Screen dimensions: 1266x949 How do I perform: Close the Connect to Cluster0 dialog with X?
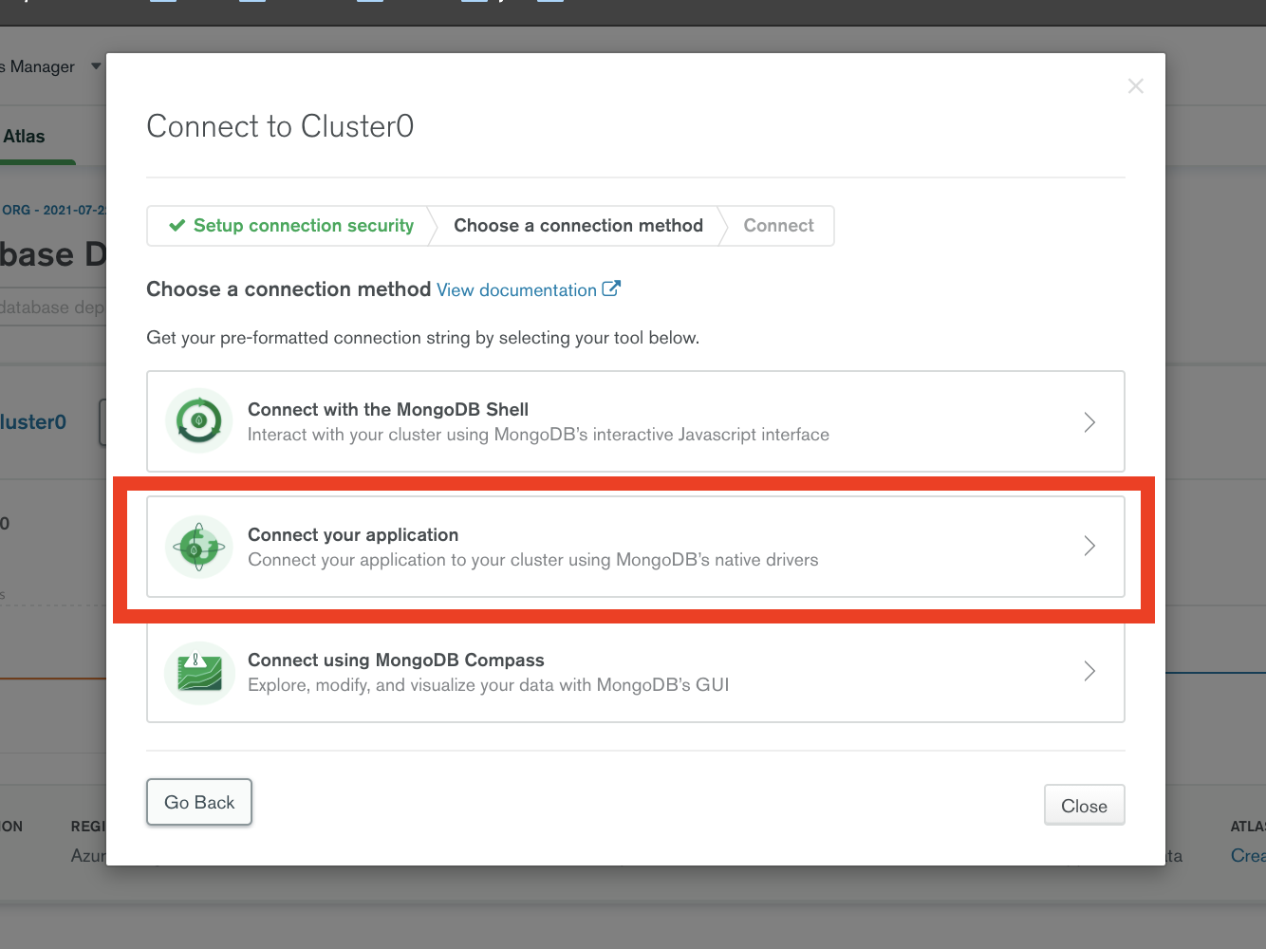(1135, 86)
